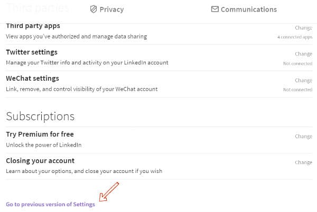
Task: Expand the WeChat settings row
Action: pos(159,84)
